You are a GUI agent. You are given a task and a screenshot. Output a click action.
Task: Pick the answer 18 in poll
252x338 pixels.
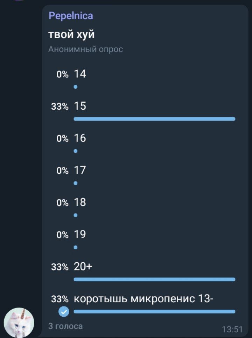pos(80,202)
